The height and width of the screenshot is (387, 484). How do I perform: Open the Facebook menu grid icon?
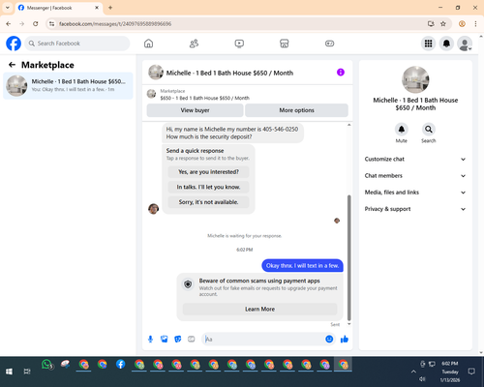428,44
